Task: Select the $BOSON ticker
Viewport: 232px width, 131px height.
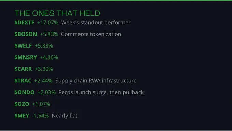Action: 26,34
